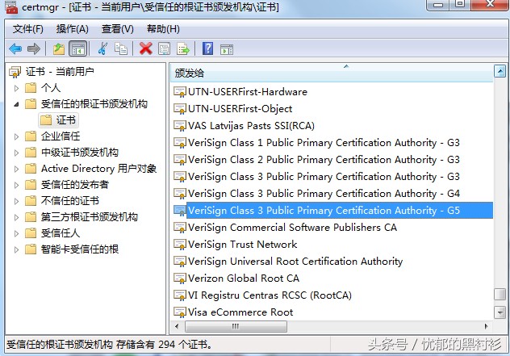Toggle the show/hide console tree icon
This screenshot has height=356, width=510.
click(x=78, y=49)
